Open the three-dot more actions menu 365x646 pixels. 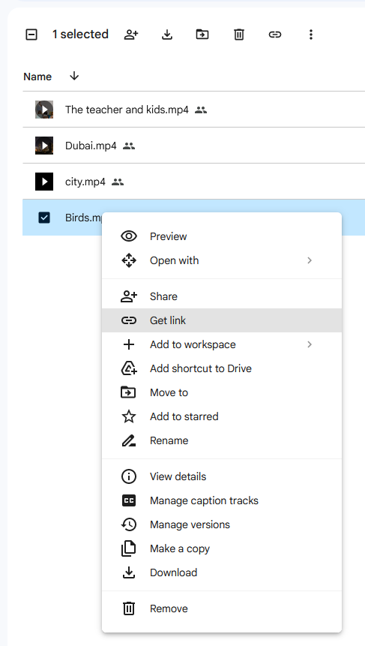pyautogui.click(x=311, y=35)
